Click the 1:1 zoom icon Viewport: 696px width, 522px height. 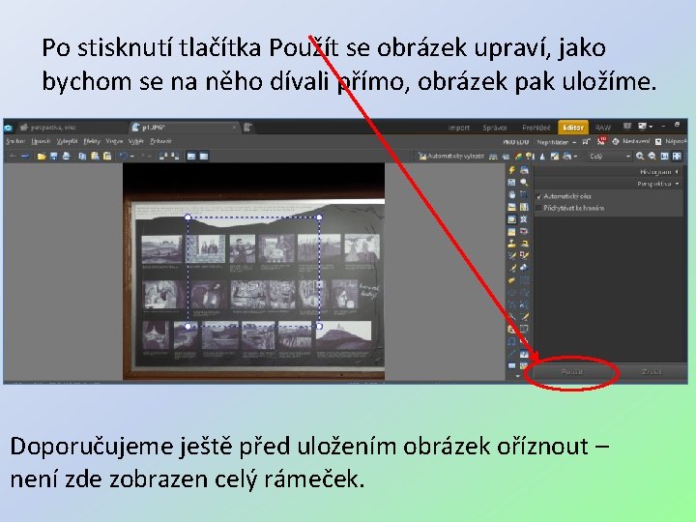[x=664, y=157]
